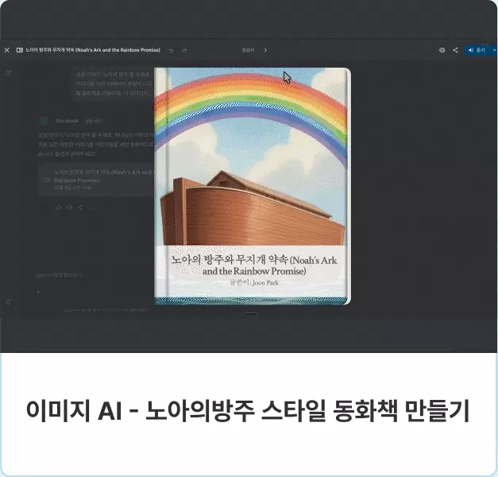Click the Storybook gem name in the chat

pos(67,121)
